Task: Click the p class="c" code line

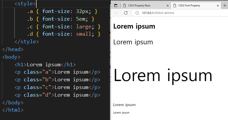Action: 57,87
